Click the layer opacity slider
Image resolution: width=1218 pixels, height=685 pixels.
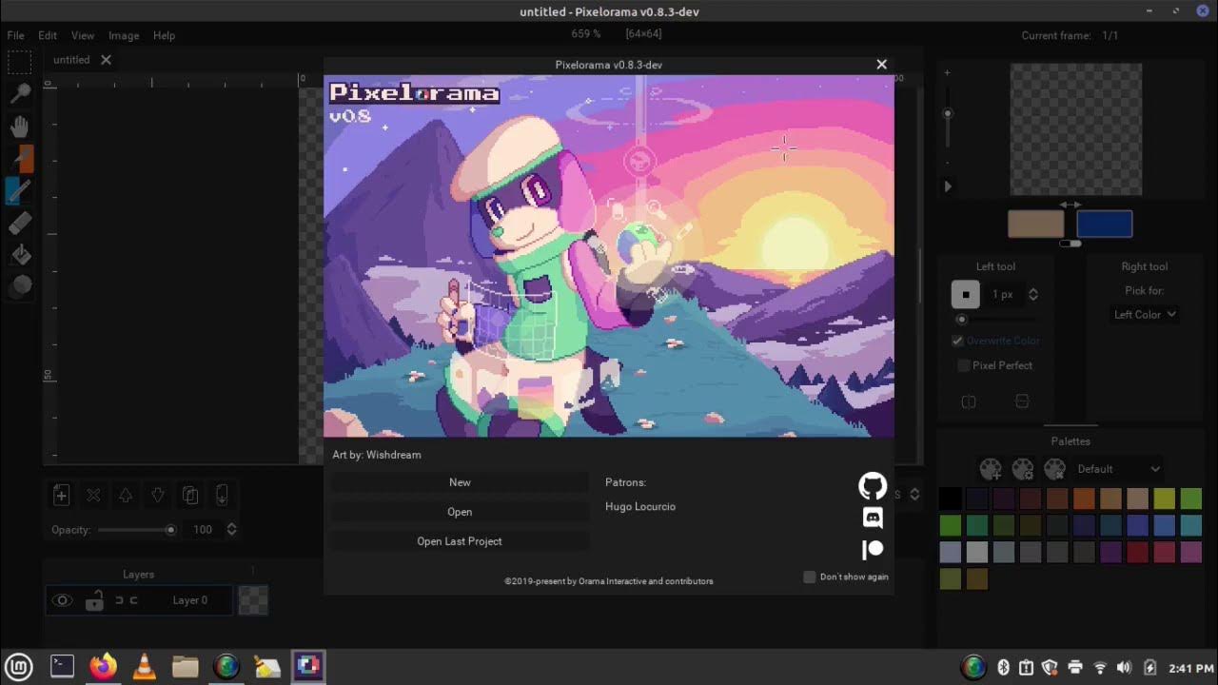(137, 530)
